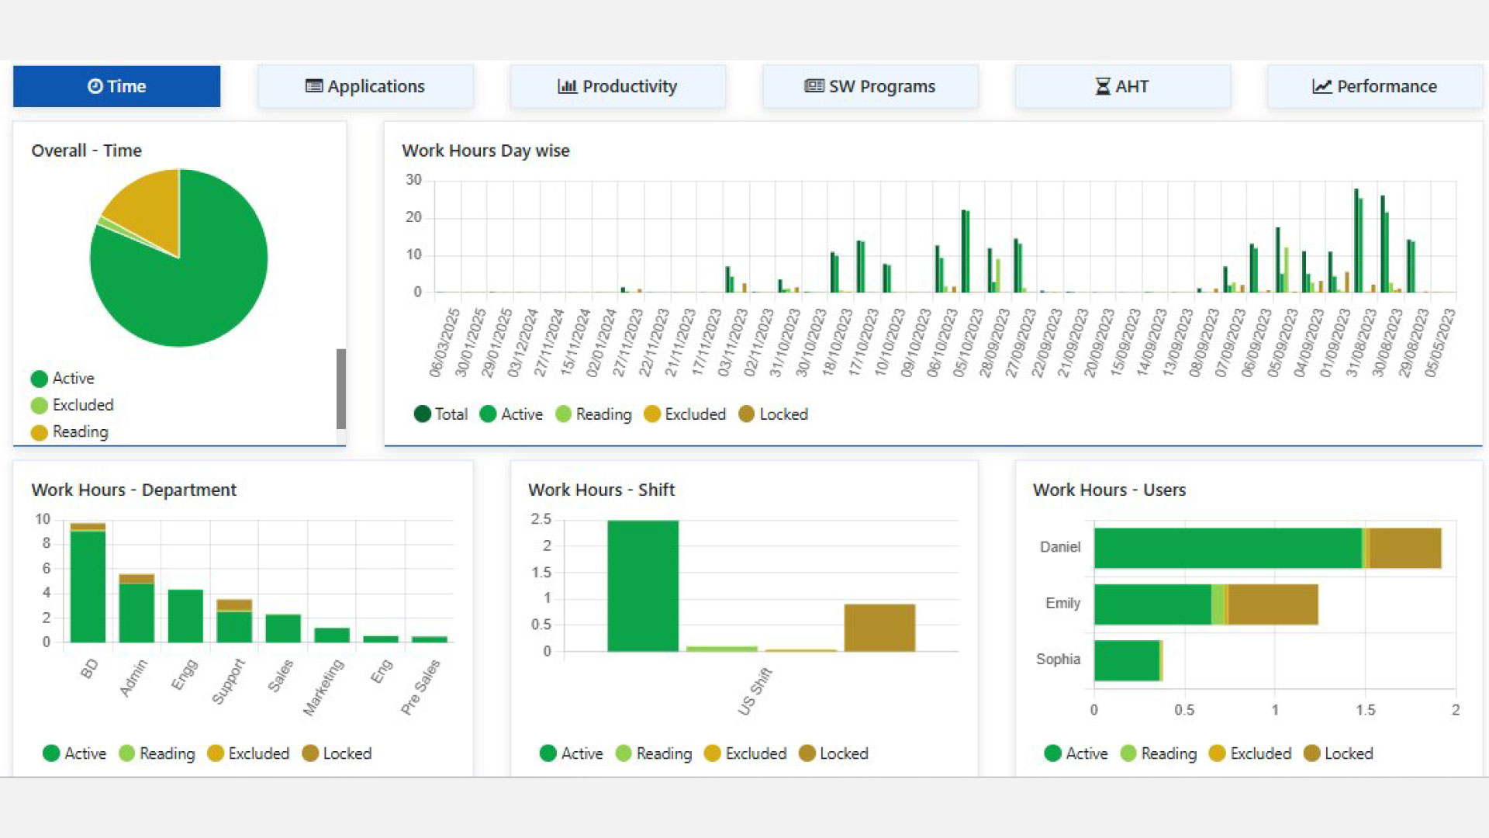Click the bar chart icon on Productivity
This screenshot has height=838, width=1489.
[567, 86]
